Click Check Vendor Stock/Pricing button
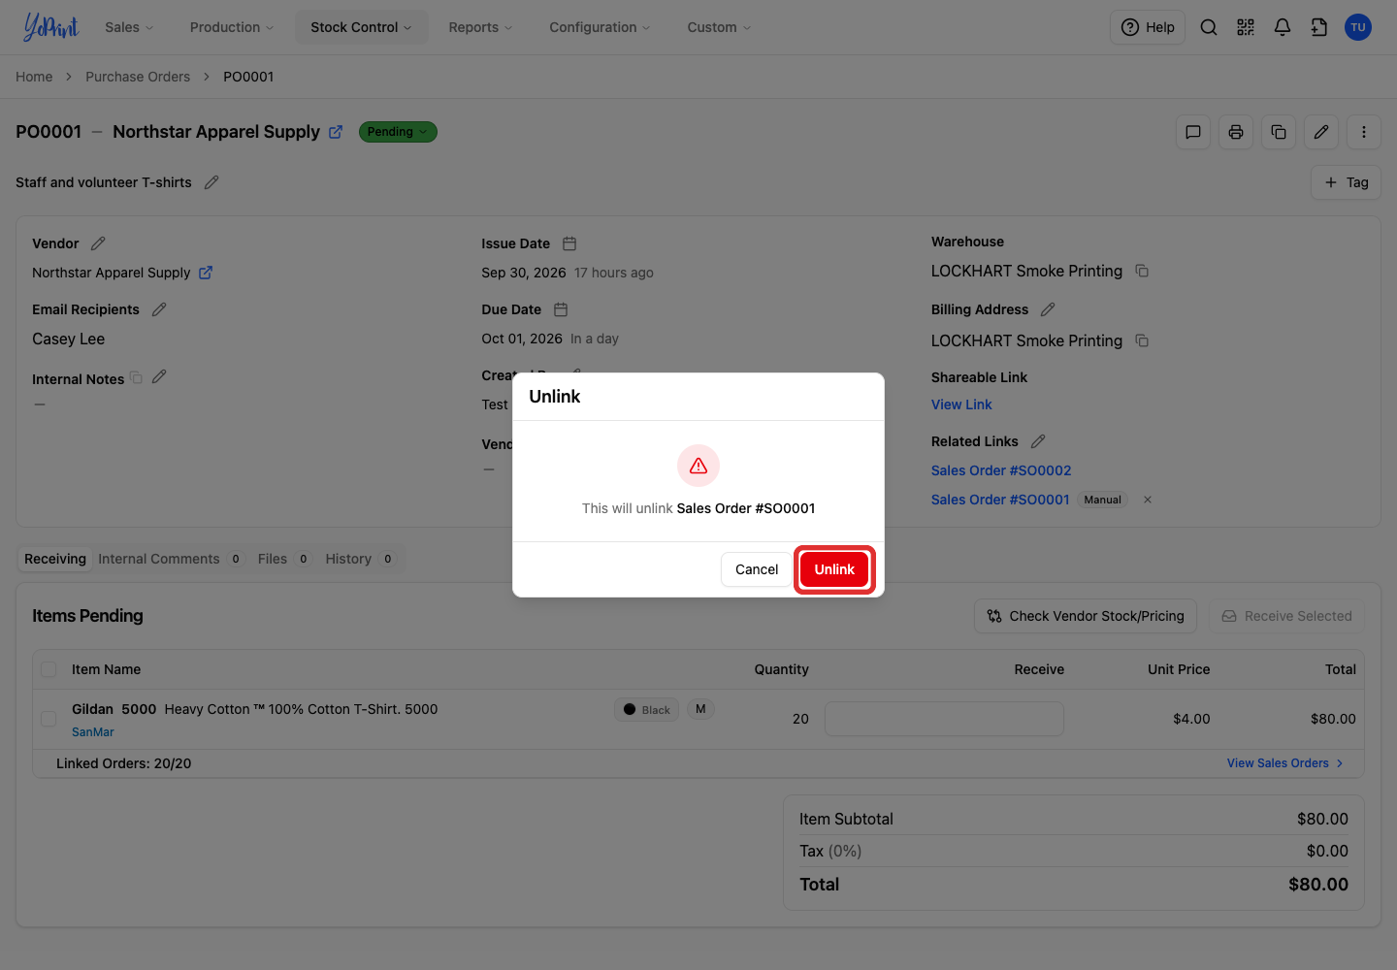Viewport: 1397px width, 970px height. [1086, 616]
